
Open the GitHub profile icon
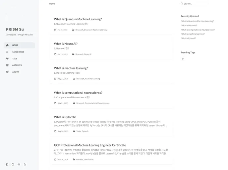coord(13,164)
